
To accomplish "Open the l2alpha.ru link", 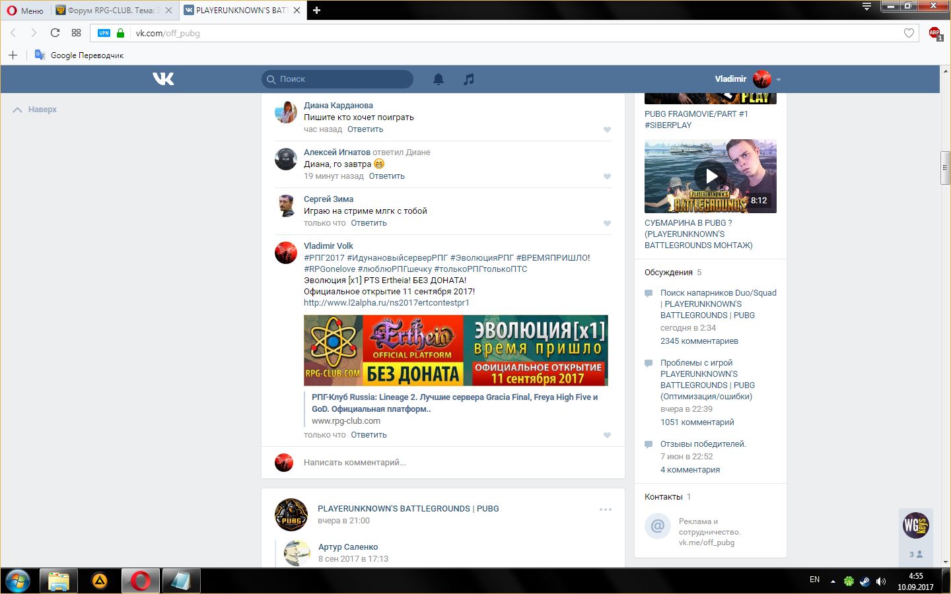I will 386,303.
